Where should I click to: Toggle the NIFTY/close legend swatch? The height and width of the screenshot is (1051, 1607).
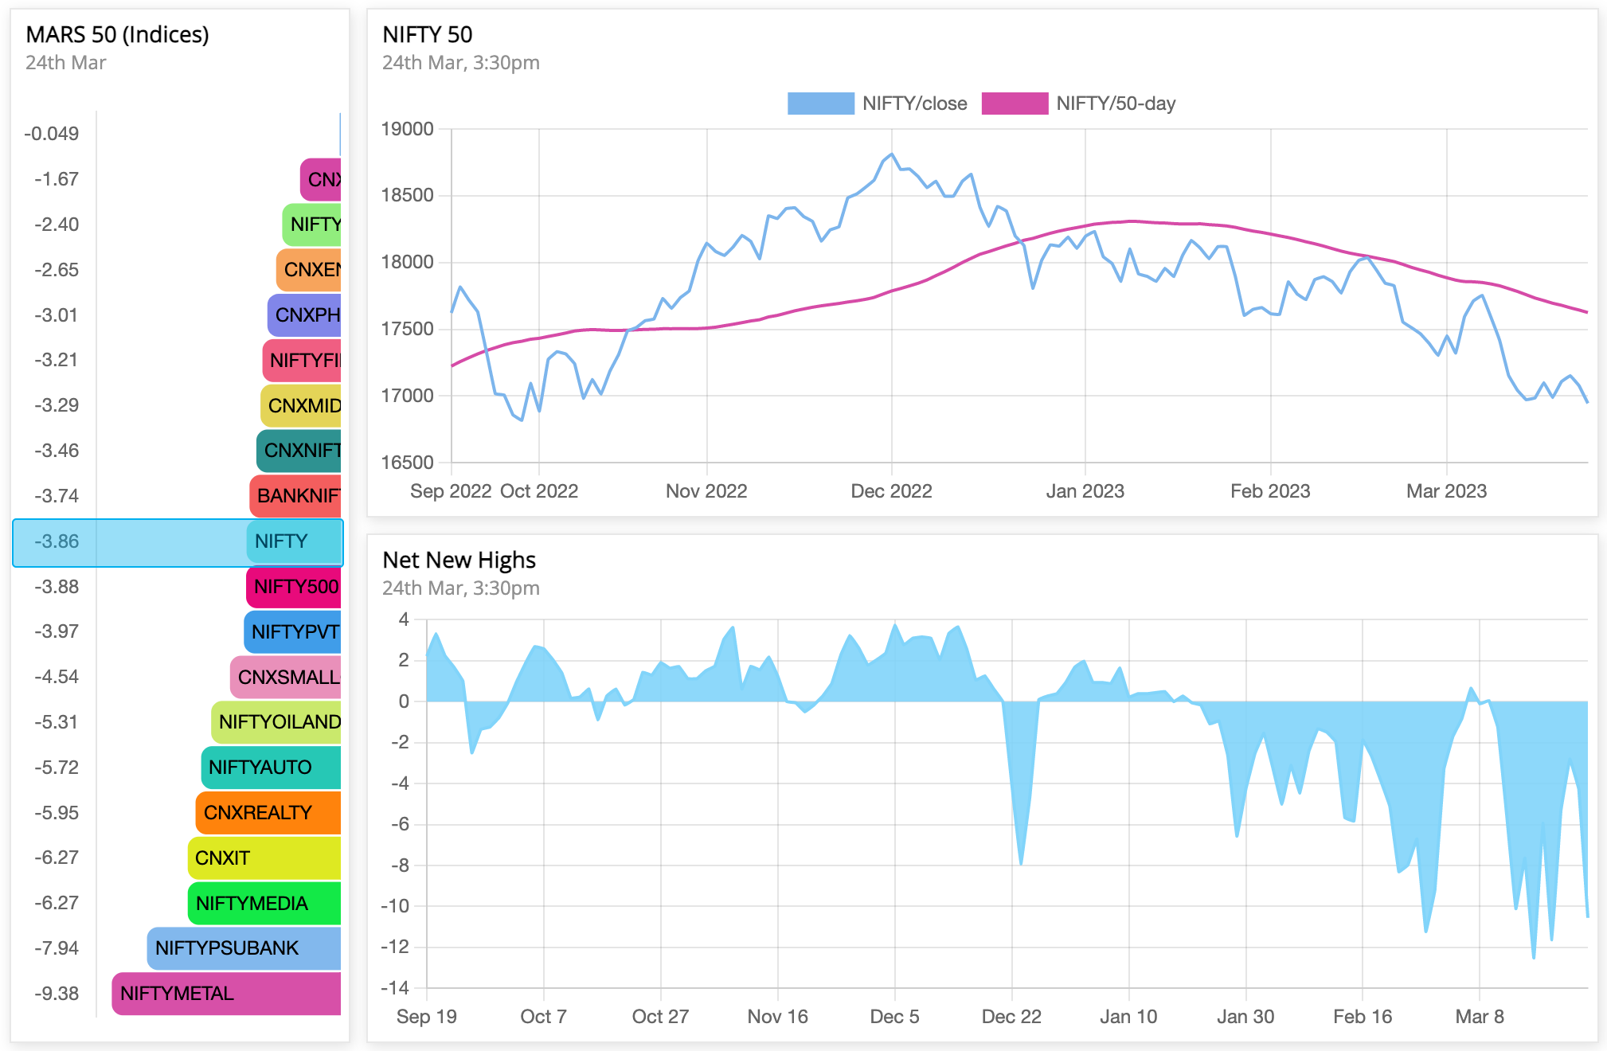click(x=820, y=104)
